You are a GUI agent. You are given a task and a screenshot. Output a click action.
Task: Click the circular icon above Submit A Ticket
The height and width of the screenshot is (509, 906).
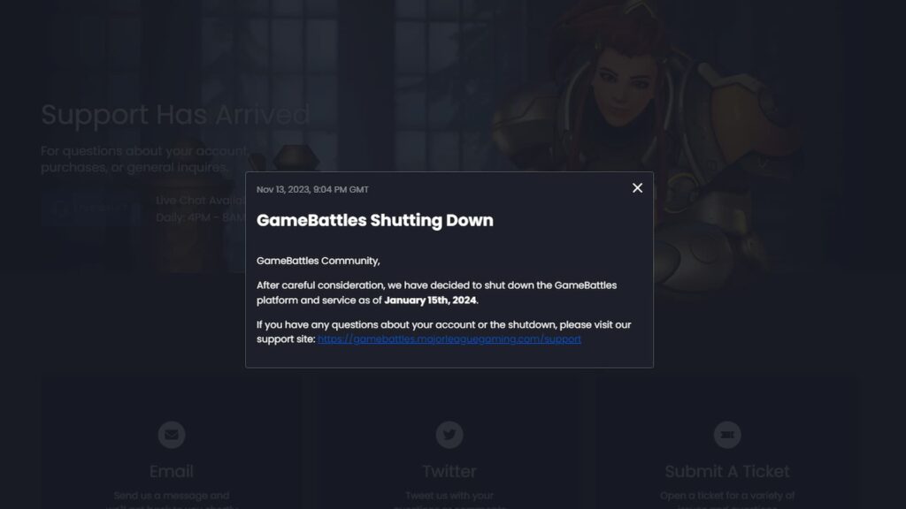click(726, 434)
